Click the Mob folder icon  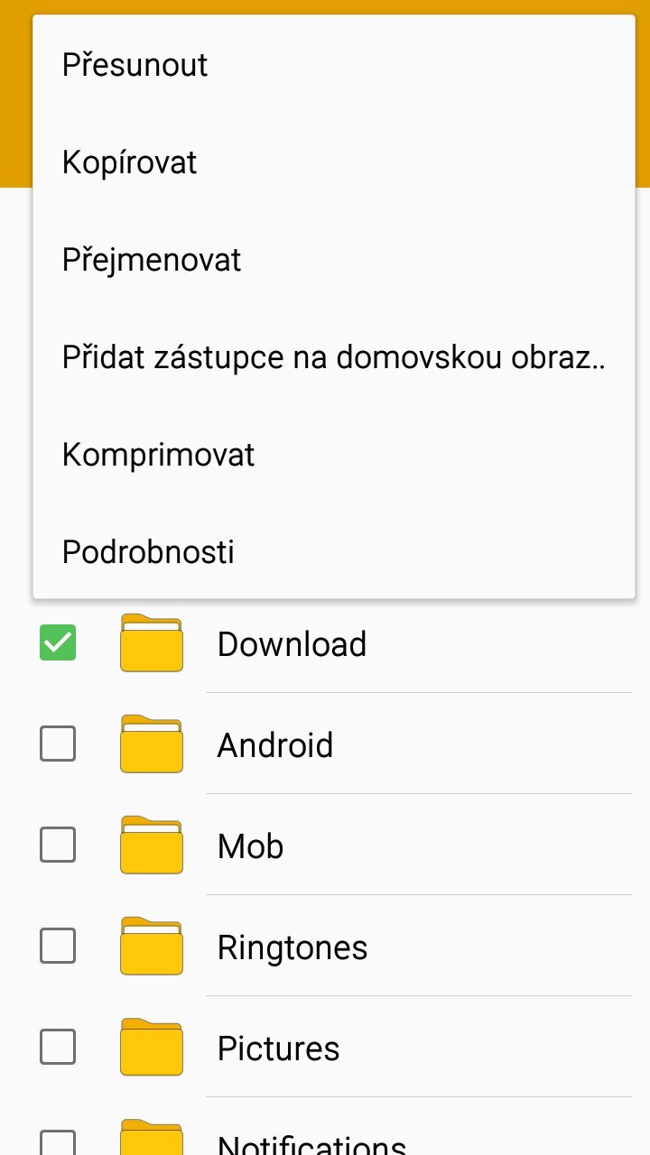tap(151, 845)
